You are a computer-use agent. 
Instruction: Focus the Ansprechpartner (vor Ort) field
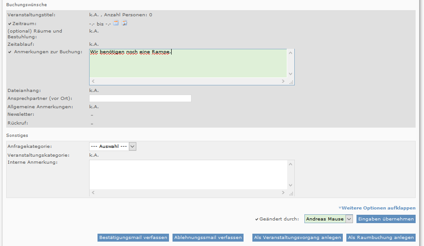pyautogui.click(x=140, y=99)
